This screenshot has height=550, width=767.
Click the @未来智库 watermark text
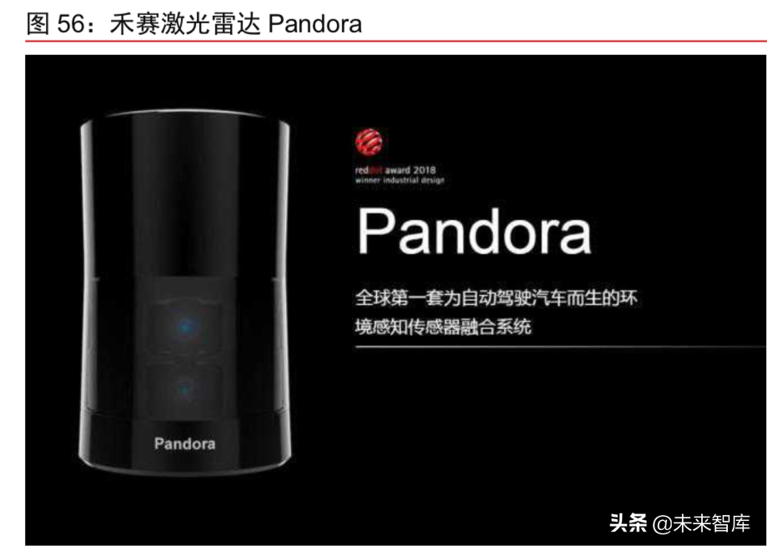701,523
